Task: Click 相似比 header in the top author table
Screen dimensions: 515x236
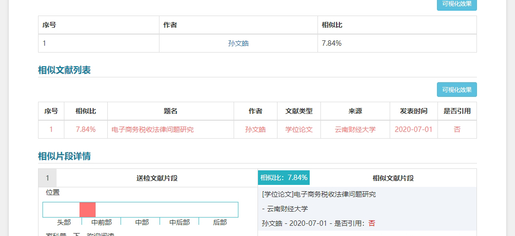Action: pos(332,25)
